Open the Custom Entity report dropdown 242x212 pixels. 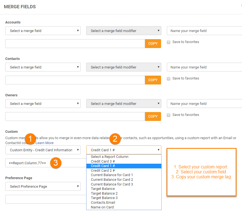pos(43,150)
